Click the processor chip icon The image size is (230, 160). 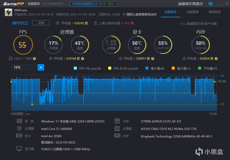coord(19,128)
